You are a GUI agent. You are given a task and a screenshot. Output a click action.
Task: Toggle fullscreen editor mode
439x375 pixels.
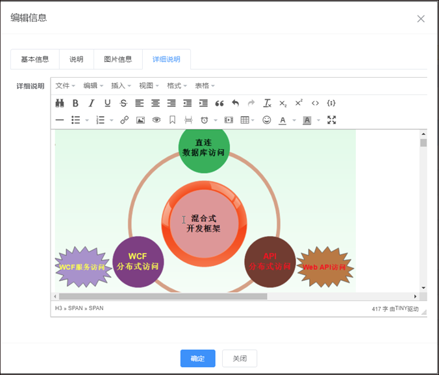pyautogui.click(x=331, y=120)
